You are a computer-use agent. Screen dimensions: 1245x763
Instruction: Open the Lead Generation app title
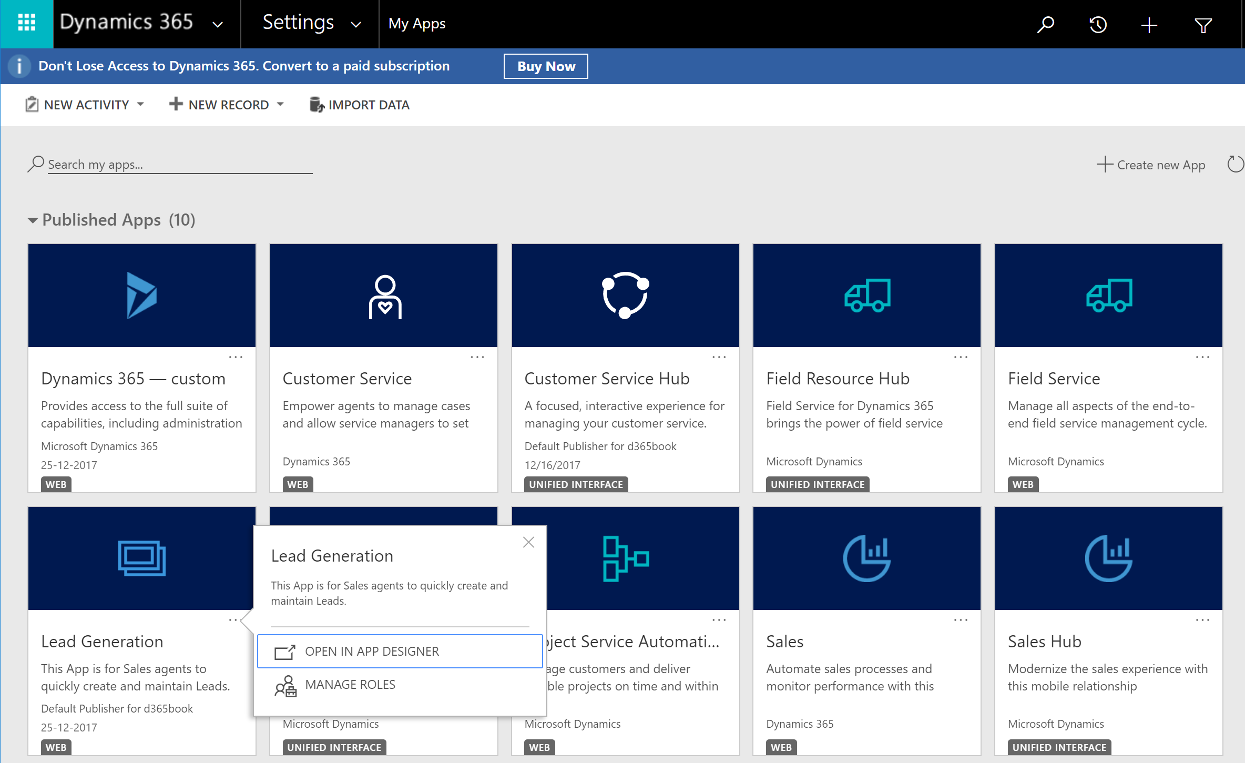coord(102,642)
